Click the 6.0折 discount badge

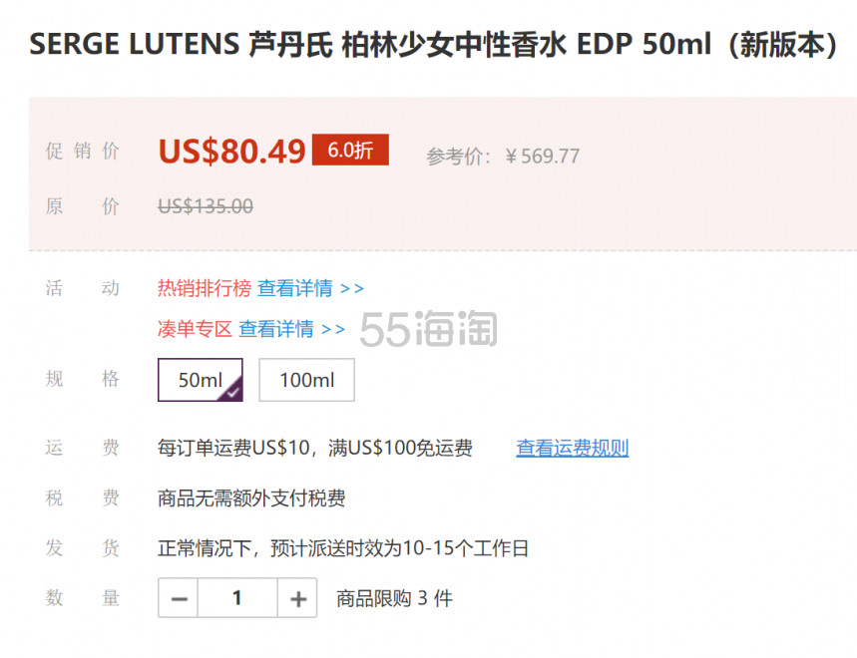click(350, 150)
